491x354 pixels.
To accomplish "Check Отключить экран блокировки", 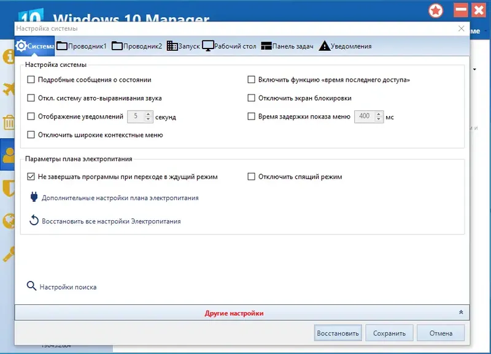I will pyautogui.click(x=251, y=98).
